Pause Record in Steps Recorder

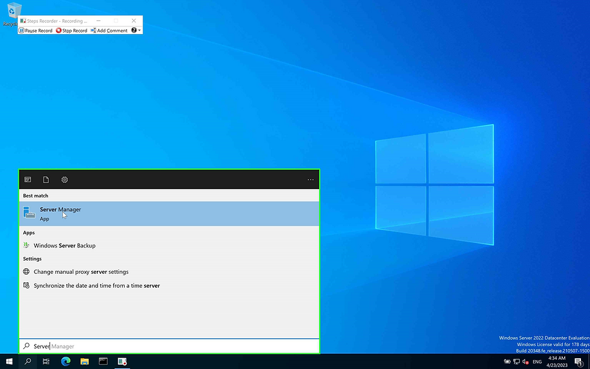(x=36, y=31)
